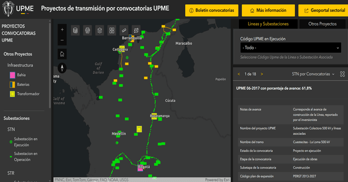The image size is (348, 182).
Task: Click the Bahía pink legend symbol
Action: point(12,75)
